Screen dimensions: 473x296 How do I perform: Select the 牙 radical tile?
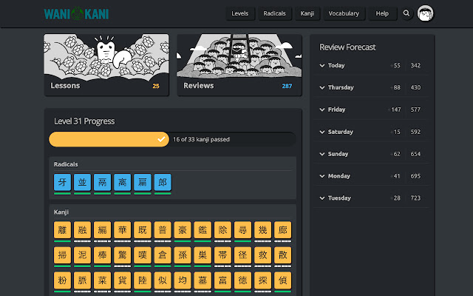tap(63, 183)
